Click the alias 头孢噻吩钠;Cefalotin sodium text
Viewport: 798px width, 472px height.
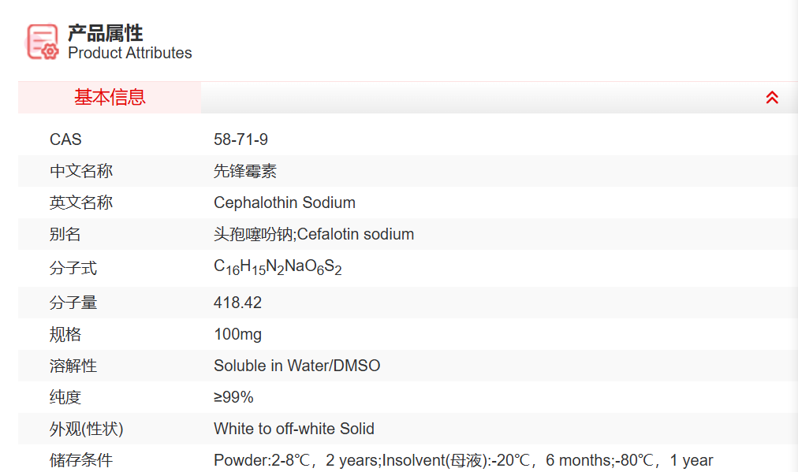pyautogui.click(x=314, y=234)
